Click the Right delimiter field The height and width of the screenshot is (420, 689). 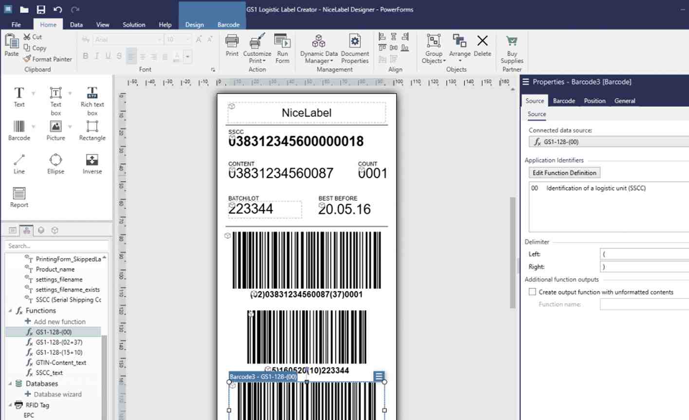[x=644, y=266]
